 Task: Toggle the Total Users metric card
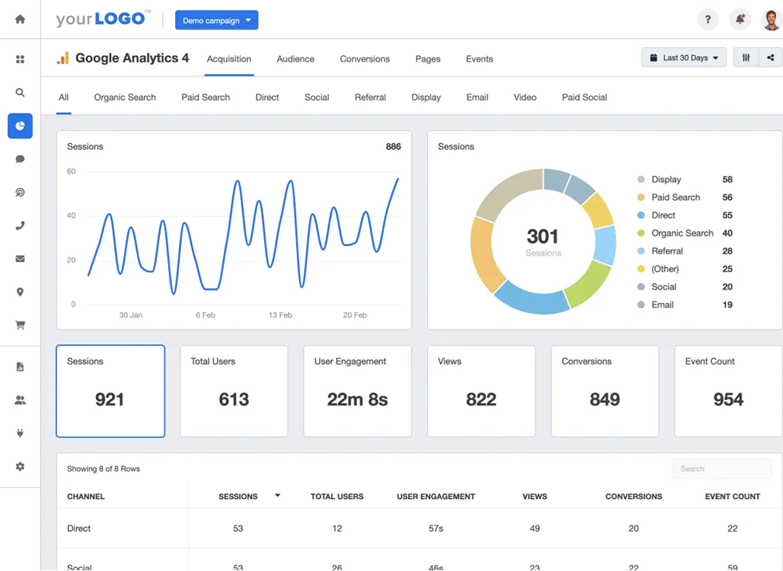(234, 391)
